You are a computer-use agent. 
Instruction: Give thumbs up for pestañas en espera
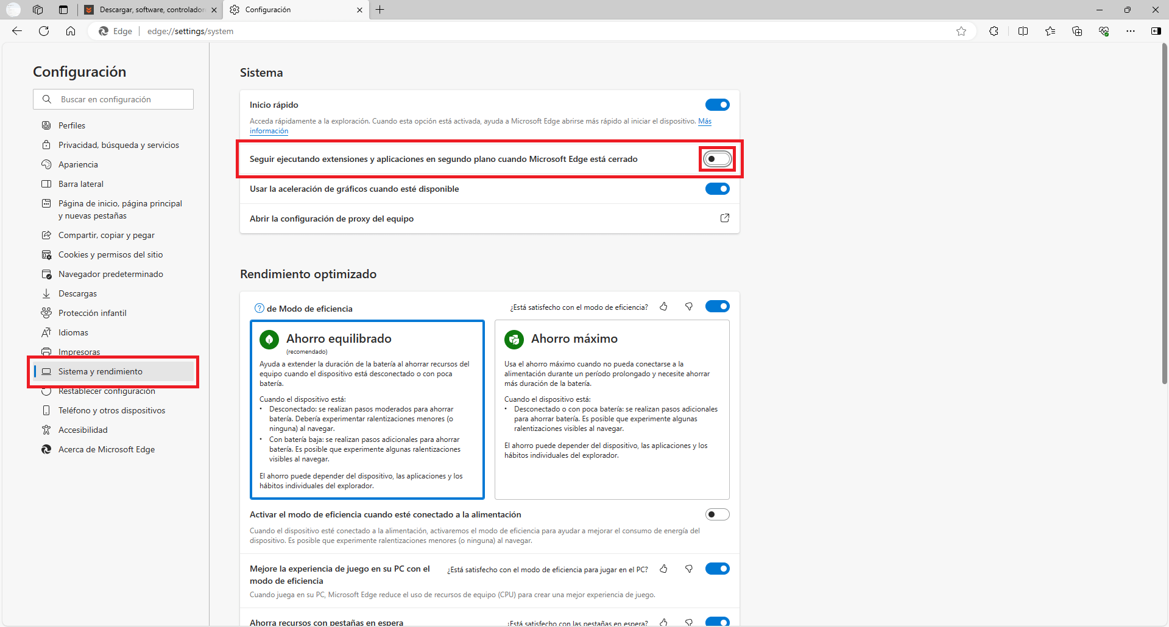pyautogui.click(x=663, y=622)
